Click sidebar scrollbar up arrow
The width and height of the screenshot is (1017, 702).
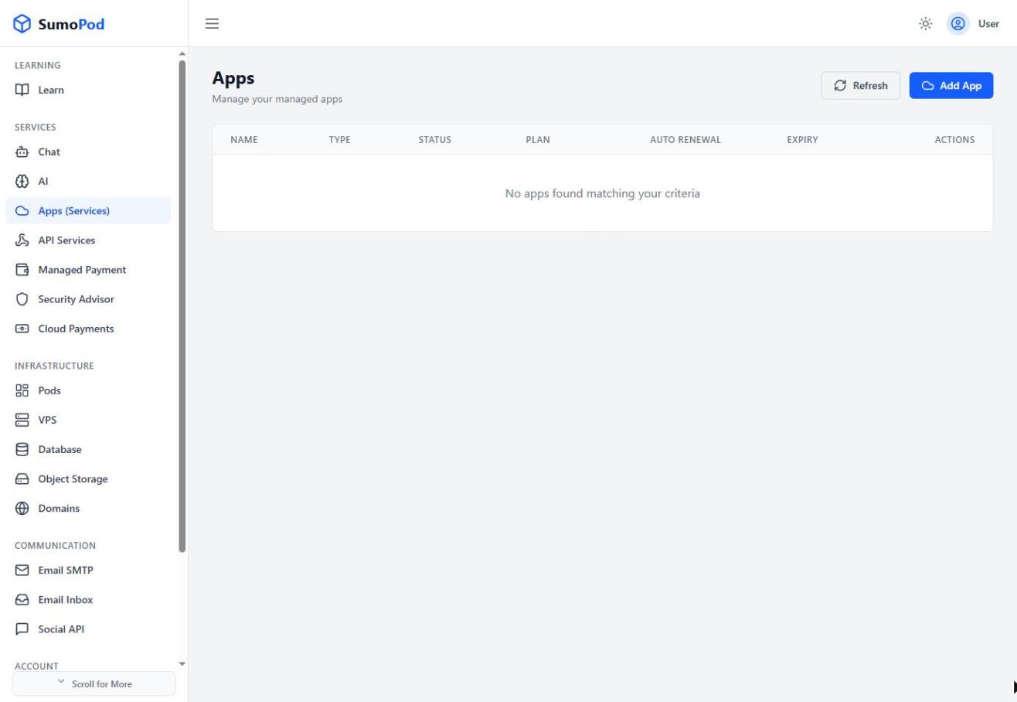(x=182, y=54)
